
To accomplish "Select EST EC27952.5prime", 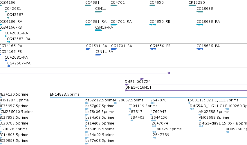I will point(14,118).
